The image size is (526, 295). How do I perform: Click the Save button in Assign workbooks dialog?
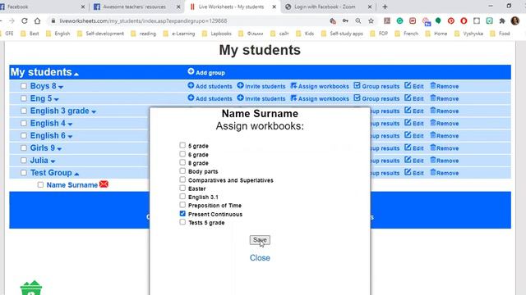click(x=260, y=240)
